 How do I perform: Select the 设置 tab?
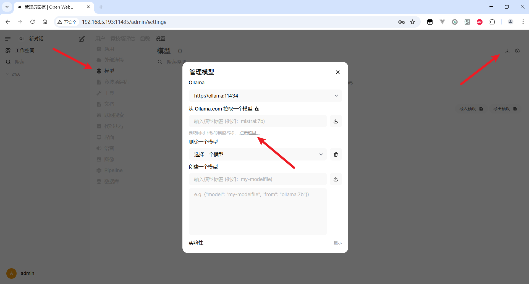coord(160,39)
